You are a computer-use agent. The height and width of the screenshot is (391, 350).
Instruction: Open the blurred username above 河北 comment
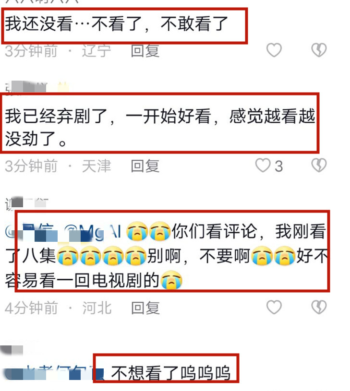coord(26,203)
